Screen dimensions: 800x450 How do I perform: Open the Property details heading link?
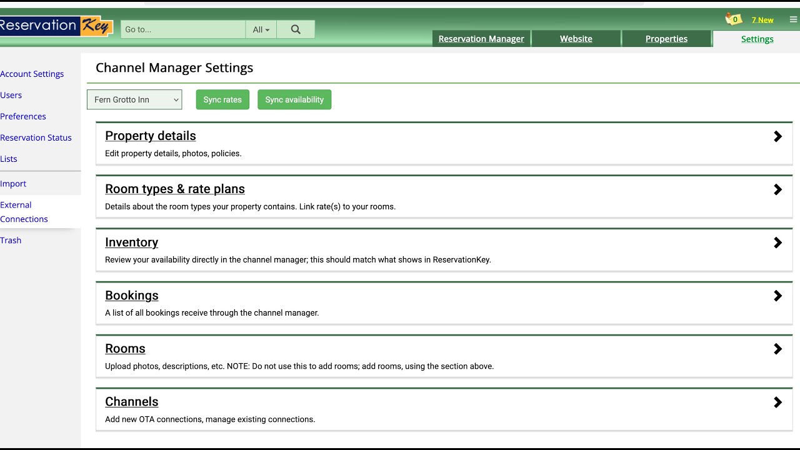click(x=151, y=136)
